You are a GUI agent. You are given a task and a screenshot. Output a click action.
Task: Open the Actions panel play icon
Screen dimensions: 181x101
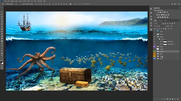151,9
